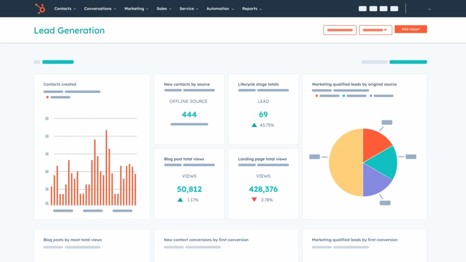Select the Sales menu item
The image size is (466, 262).
[164, 9]
